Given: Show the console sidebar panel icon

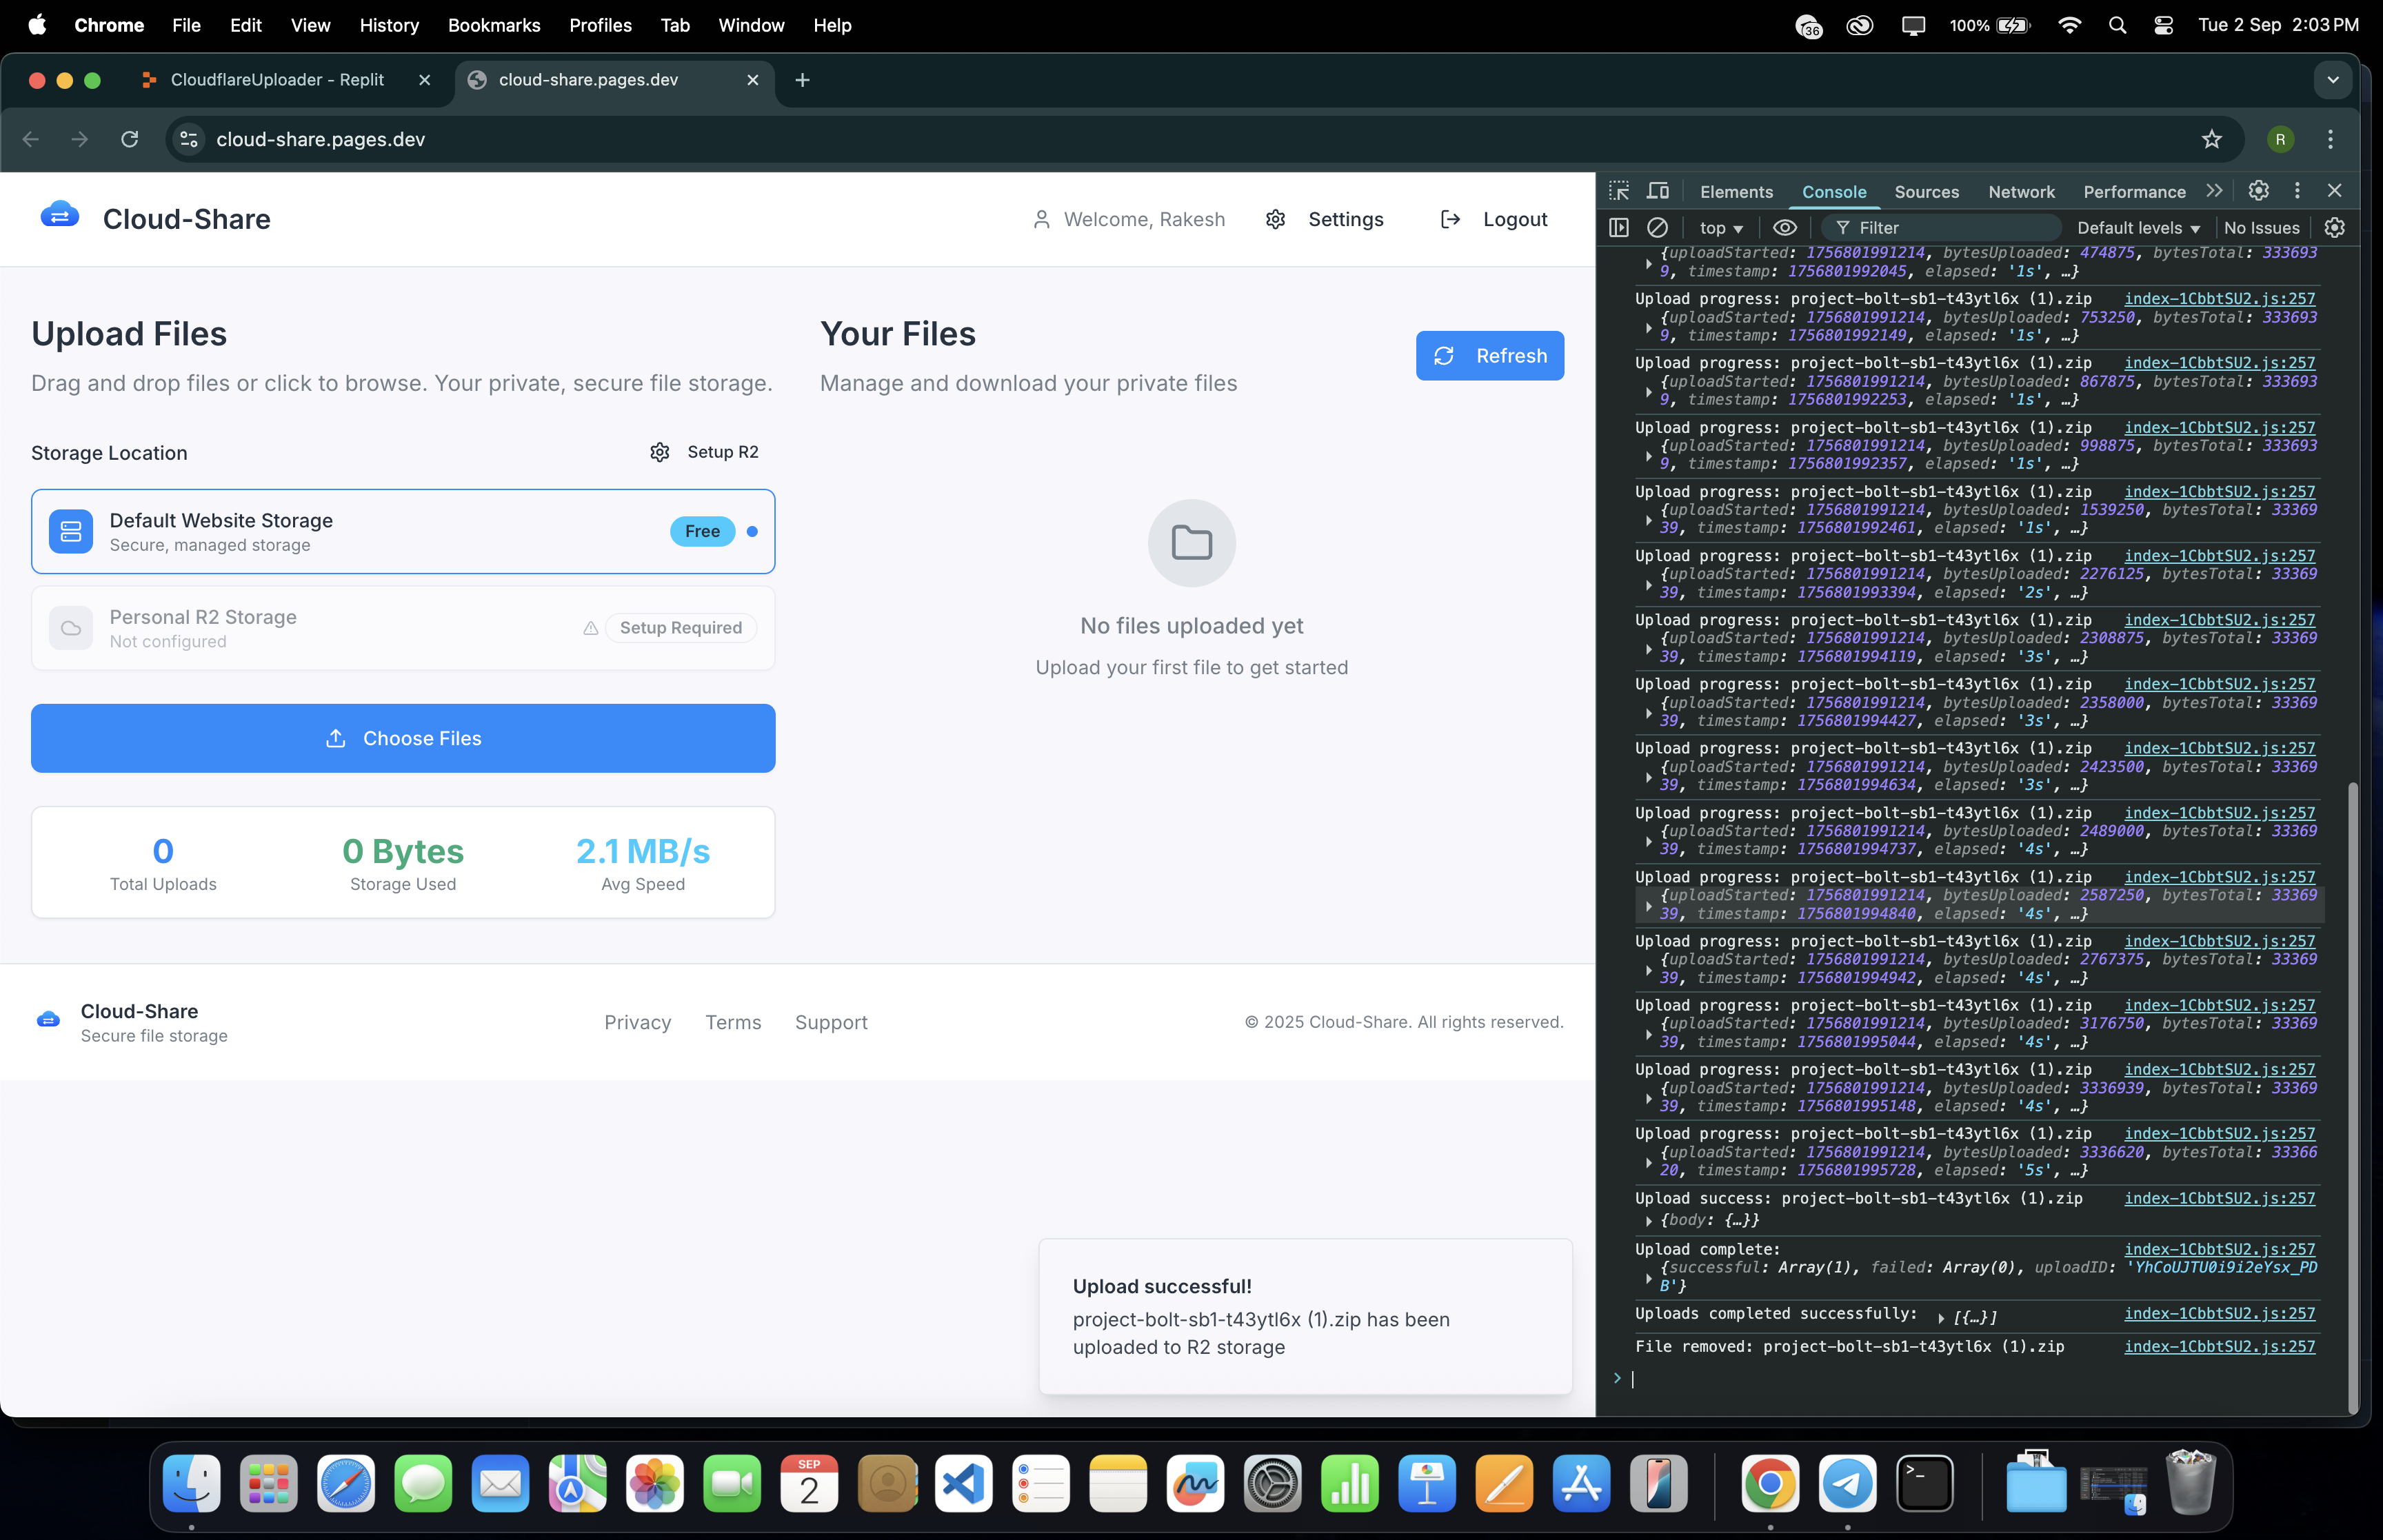Looking at the screenshot, I should pyautogui.click(x=1619, y=228).
